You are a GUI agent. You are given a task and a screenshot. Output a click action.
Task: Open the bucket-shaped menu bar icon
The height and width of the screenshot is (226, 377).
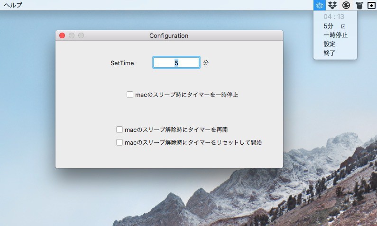[359, 5]
